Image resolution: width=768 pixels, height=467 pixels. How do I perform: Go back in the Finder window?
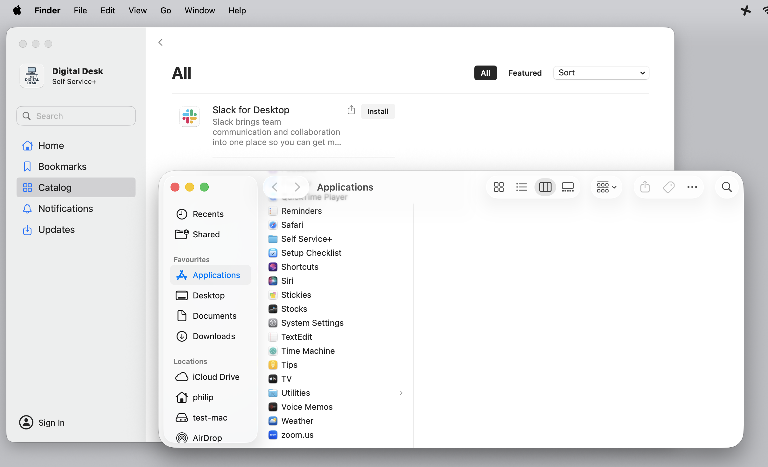[x=275, y=187]
